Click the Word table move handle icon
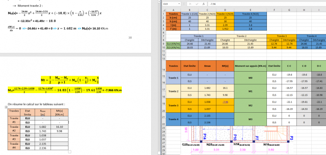Image resolution: width=326 pixels, height=155 pixels. pyautogui.click(x=6, y=107)
